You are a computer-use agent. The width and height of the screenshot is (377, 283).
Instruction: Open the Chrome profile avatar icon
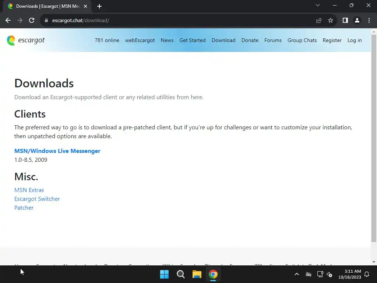click(x=357, y=21)
